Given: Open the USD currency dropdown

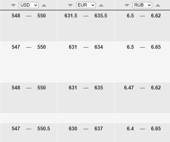Looking at the screenshot, I should (x=29, y=5).
